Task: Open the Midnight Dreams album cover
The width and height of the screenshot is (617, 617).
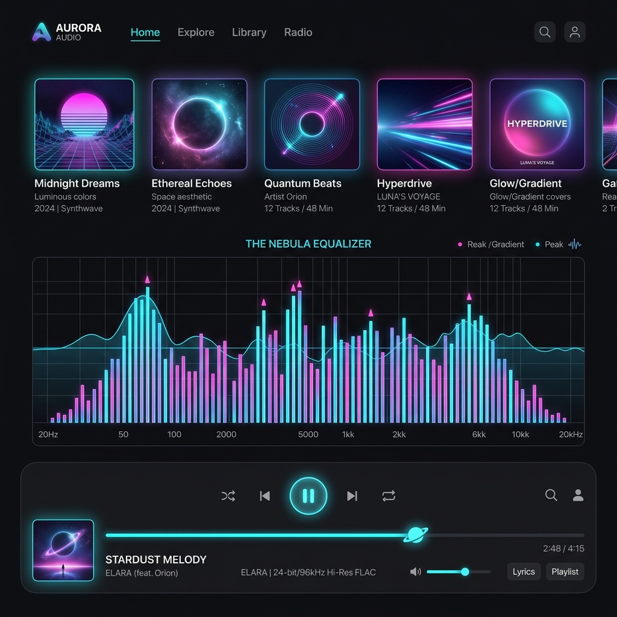Action: click(x=84, y=125)
